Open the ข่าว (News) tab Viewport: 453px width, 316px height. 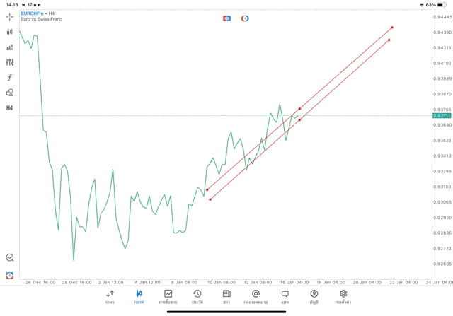[x=226, y=296]
